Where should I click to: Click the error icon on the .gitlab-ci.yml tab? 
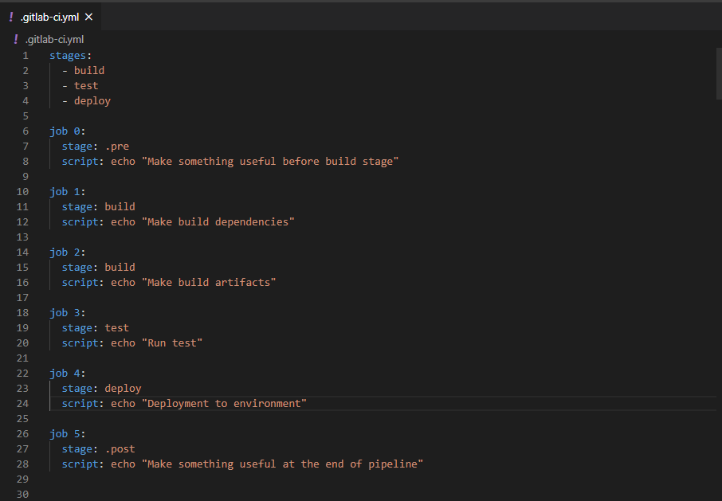[13, 16]
